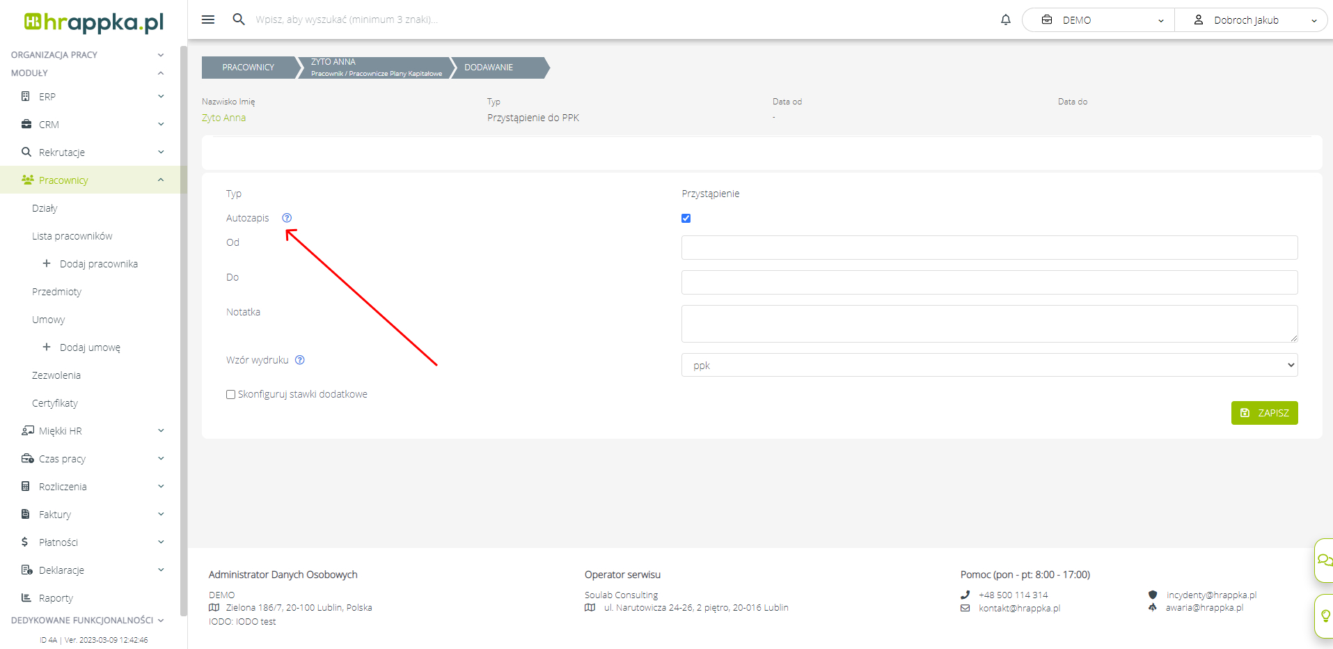Image resolution: width=1333 pixels, height=649 pixels.
Task: Open the notifications bell
Action: (x=1005, y=20)
